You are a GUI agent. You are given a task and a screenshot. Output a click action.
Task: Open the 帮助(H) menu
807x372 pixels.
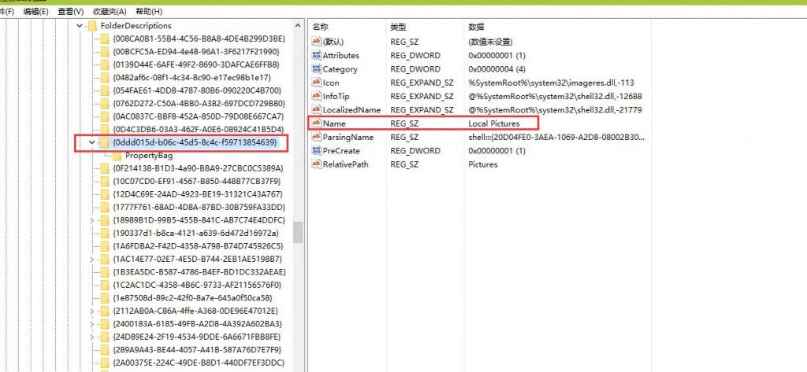coord(148,12)
